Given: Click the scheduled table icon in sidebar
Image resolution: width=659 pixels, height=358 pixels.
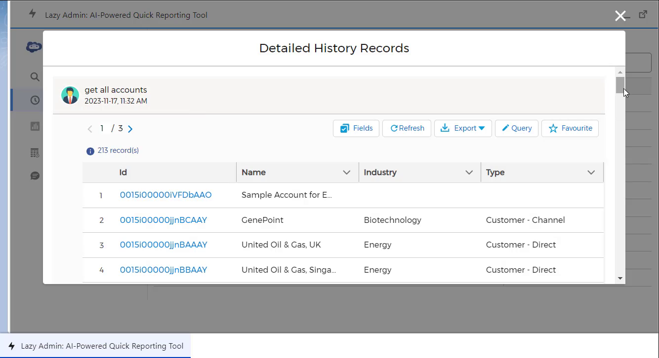Looking at the screenshot, I should tap(35, 153).
